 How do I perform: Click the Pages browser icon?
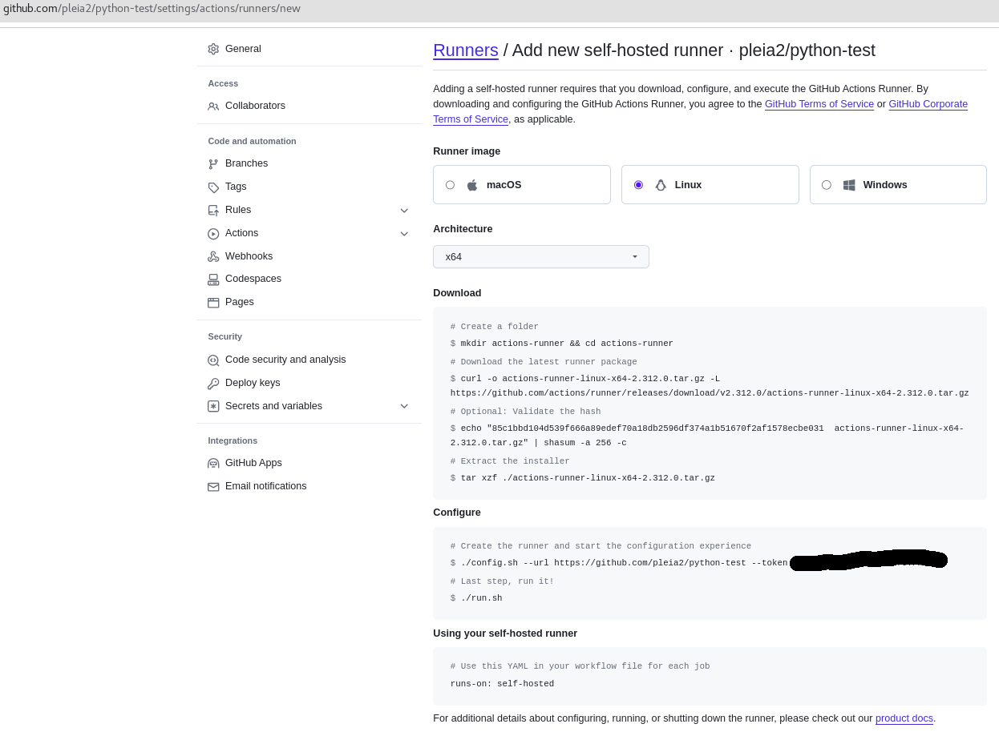[213, 302]
